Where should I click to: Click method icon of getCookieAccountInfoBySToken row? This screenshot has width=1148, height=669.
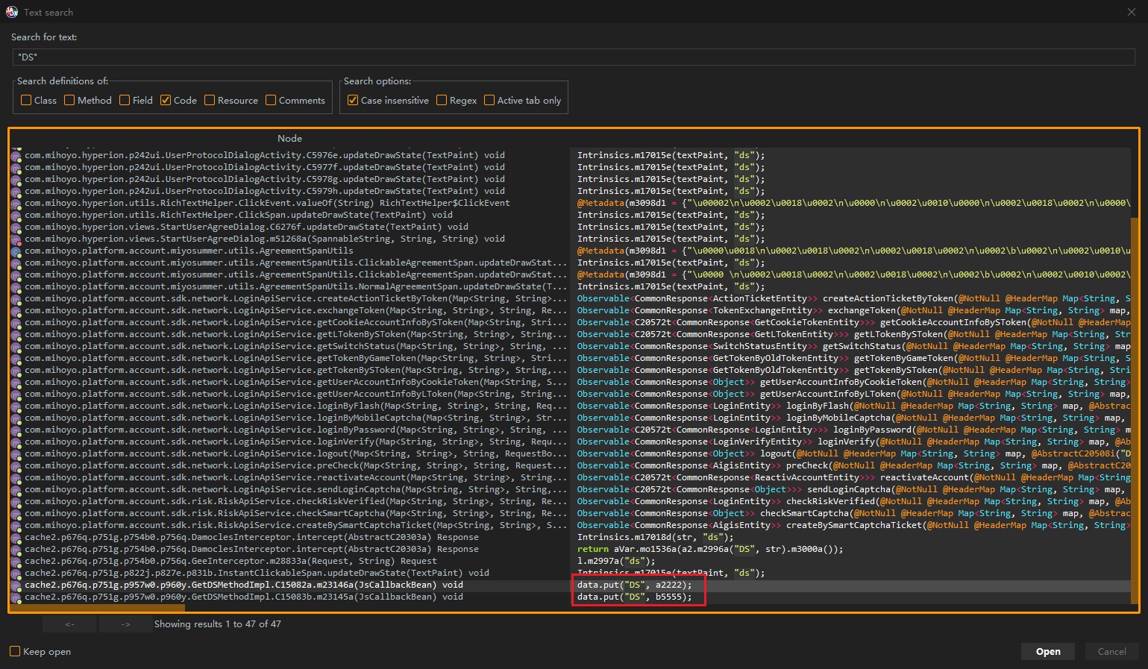click(16, 323)
